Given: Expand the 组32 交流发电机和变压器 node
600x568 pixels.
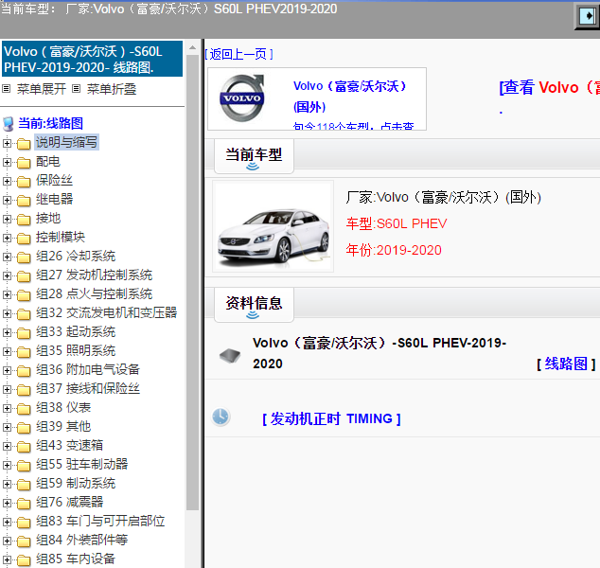Looking at the screenshot, I should 7,313.
